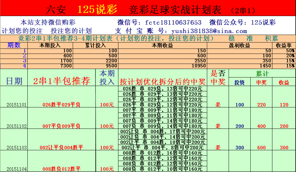Screen dimensions: 296x172
Task: Click the profit cell showing 1450
Action: point(239,66)
